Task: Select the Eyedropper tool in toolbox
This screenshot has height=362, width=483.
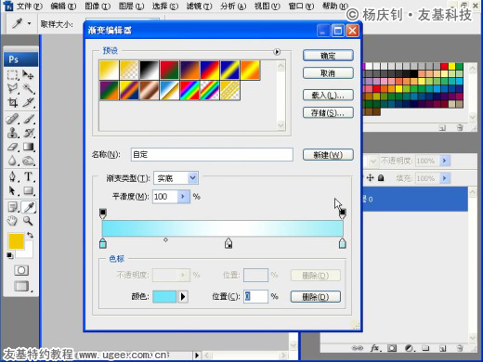Action: click(29, 207)
